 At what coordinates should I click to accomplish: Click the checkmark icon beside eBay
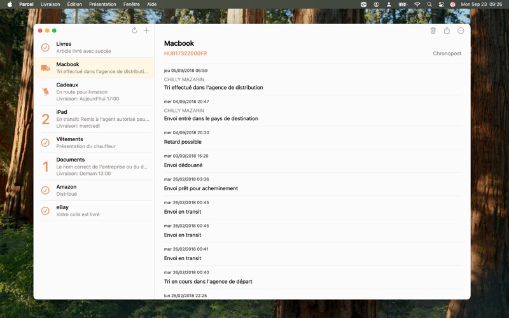(45, 211)
